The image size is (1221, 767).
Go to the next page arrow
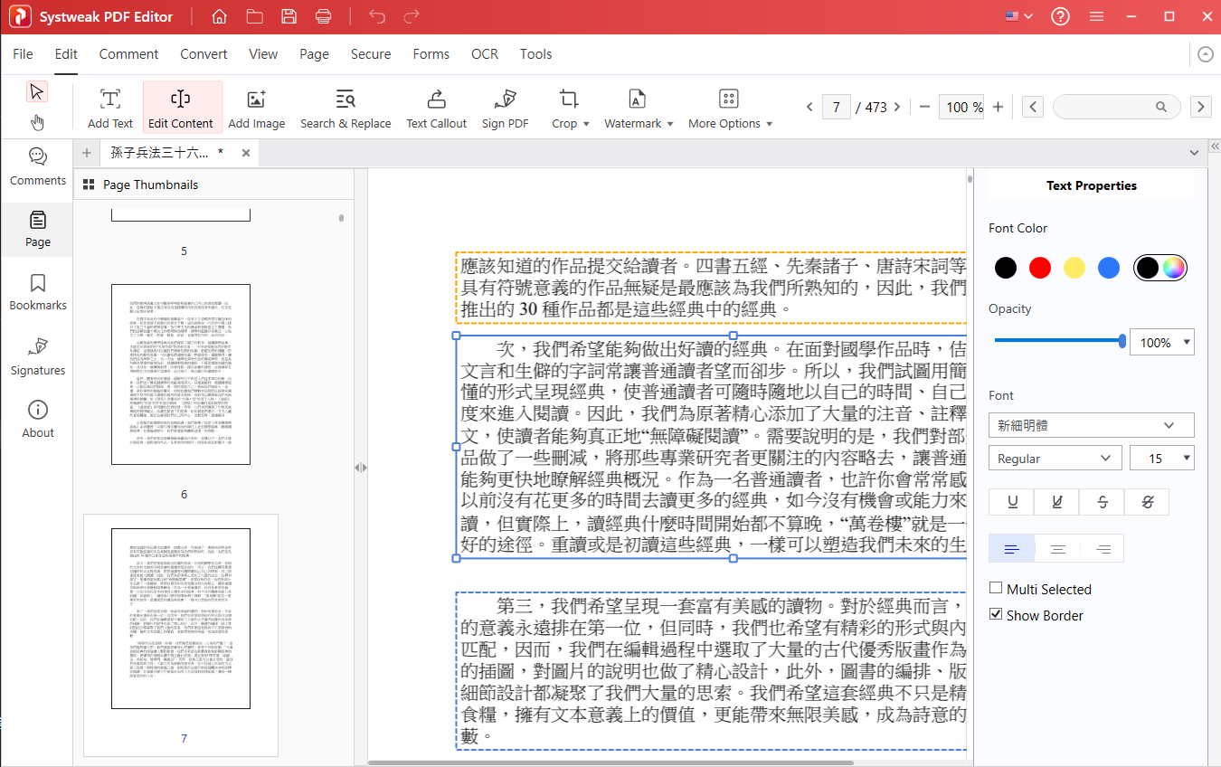point(897,107)
